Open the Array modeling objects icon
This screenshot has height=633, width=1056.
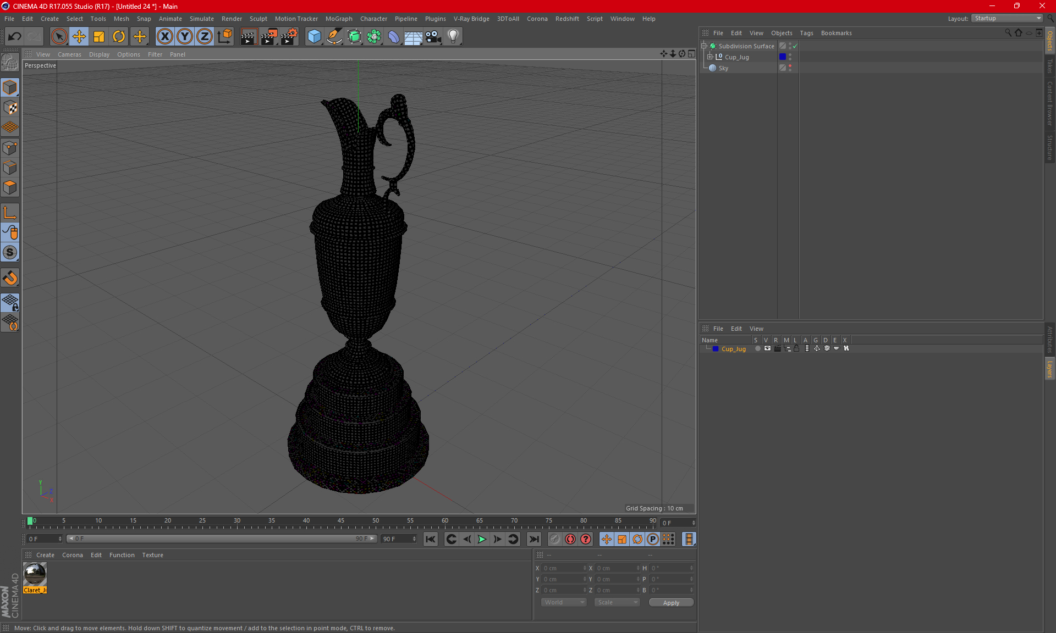tap(374, 37)
